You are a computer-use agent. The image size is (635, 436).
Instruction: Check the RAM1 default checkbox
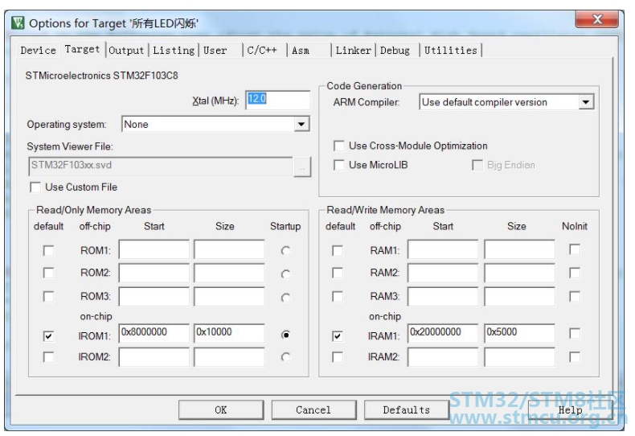coord(338,251)
